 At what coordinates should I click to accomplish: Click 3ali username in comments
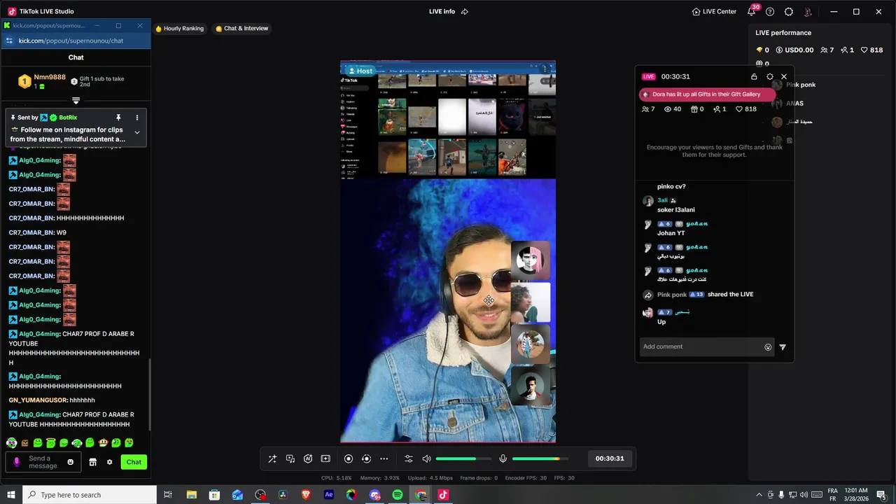coord(662,200)
